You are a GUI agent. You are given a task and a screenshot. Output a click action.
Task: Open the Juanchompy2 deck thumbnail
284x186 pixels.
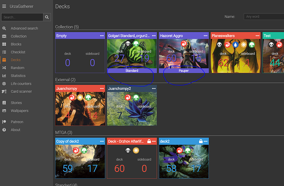132,109
